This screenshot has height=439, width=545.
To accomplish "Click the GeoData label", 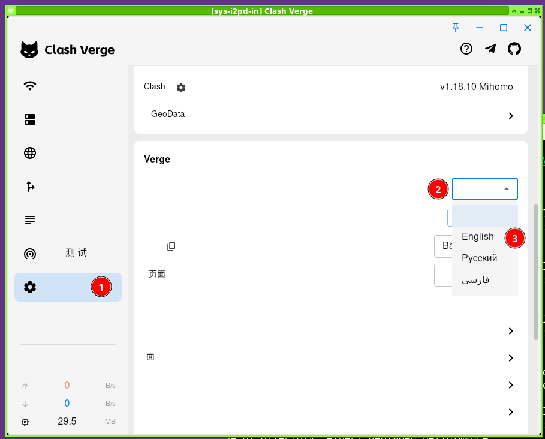I will point(168,114).
